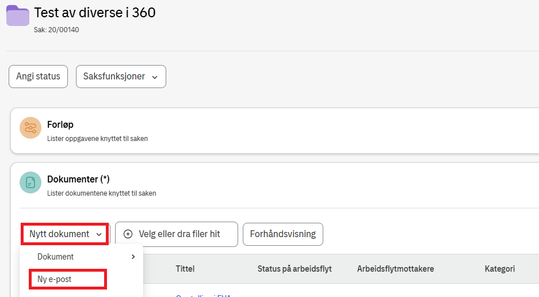Click the Kategori column header
This screenshot has height=297, width=539.
pyautogui.click(x=499, y=269)
